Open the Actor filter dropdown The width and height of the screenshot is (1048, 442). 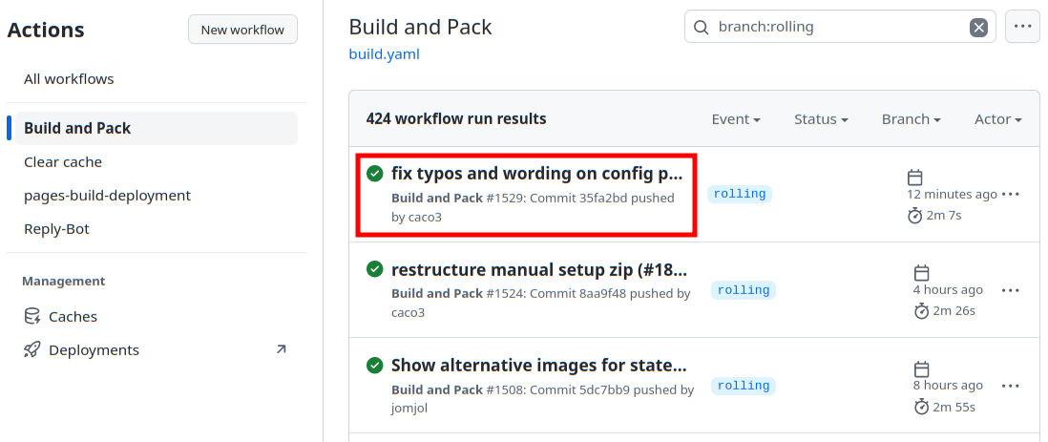[x=997, y=119]
